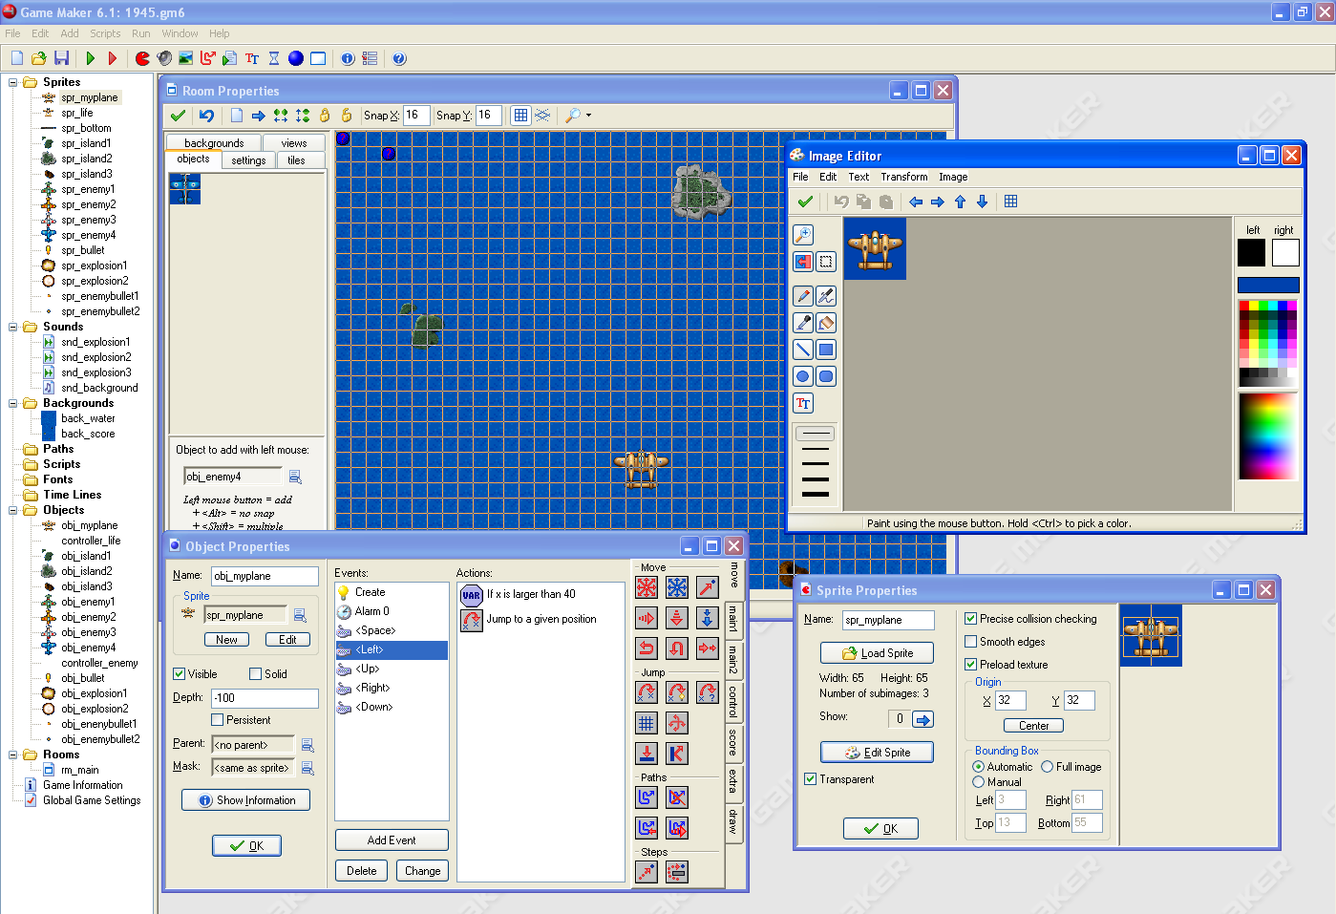
Task: Click the red Pac-Man add sprite icon
Action: coord(142,58)
